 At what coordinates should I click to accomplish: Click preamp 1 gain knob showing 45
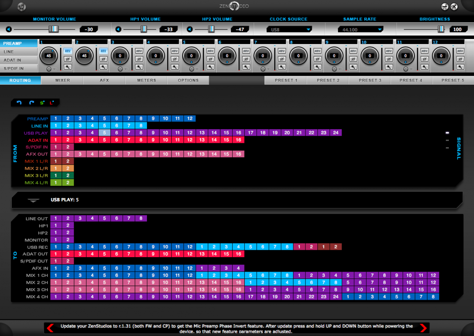pos(49,56)
